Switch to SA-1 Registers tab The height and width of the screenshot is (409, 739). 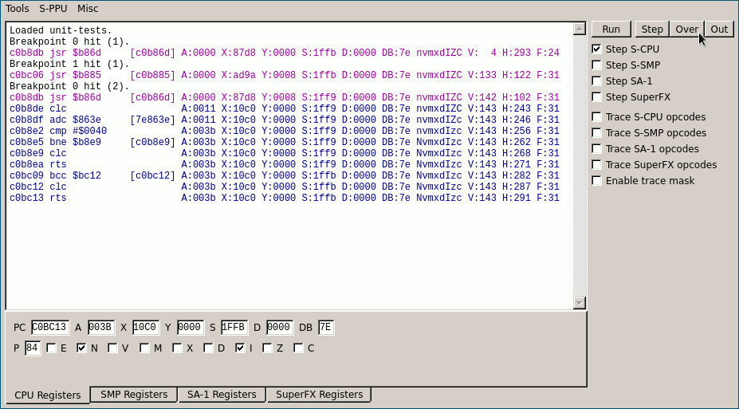[222, 395]
